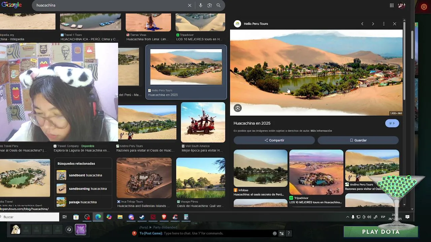Switch to Dota 2 on the taskbar
The height and width of the screenshot is (242, 431).
[x=153, y=217]
